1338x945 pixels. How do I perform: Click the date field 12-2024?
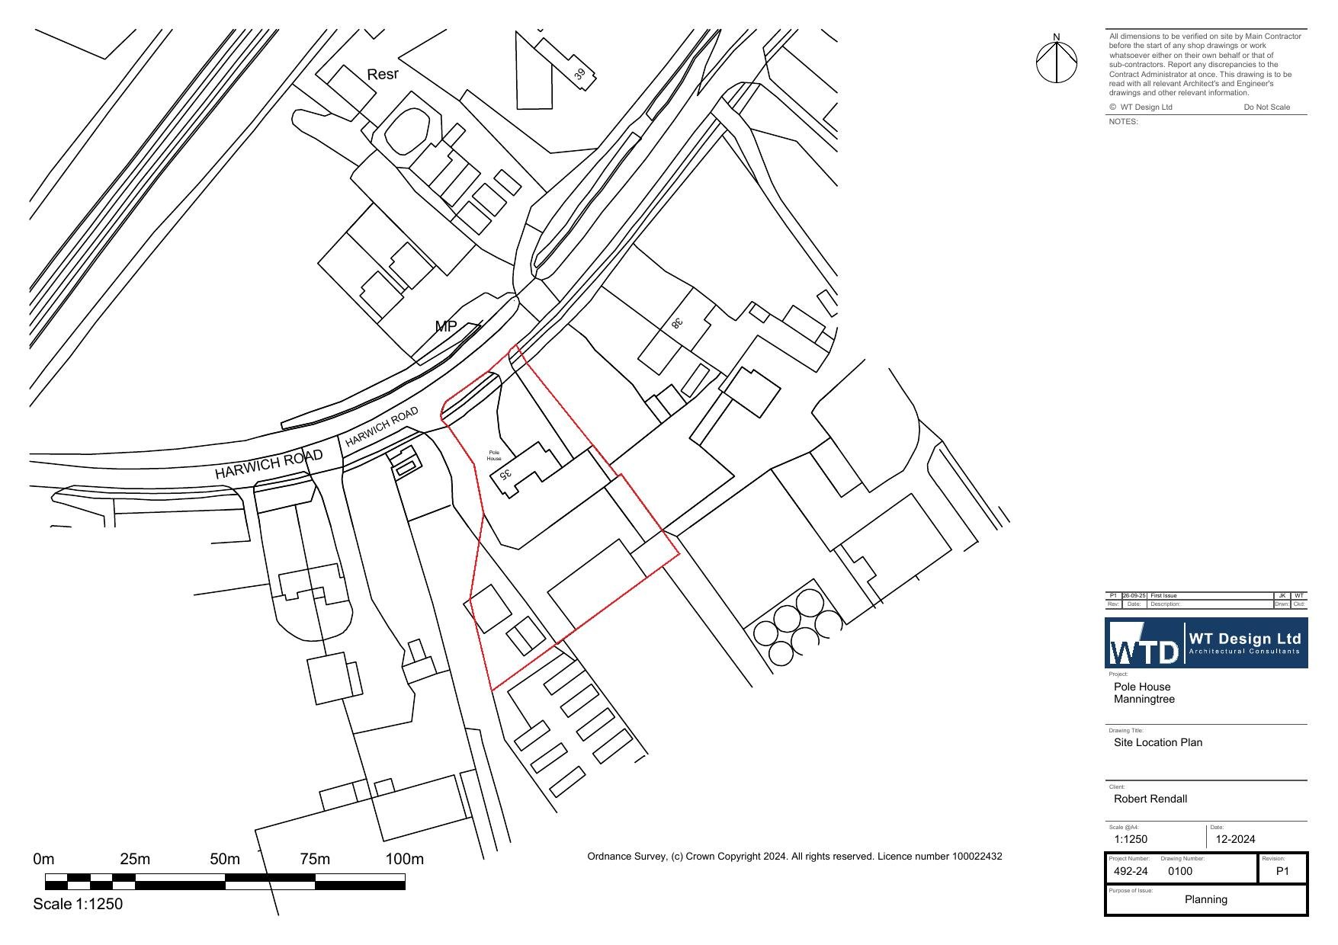1235,839
